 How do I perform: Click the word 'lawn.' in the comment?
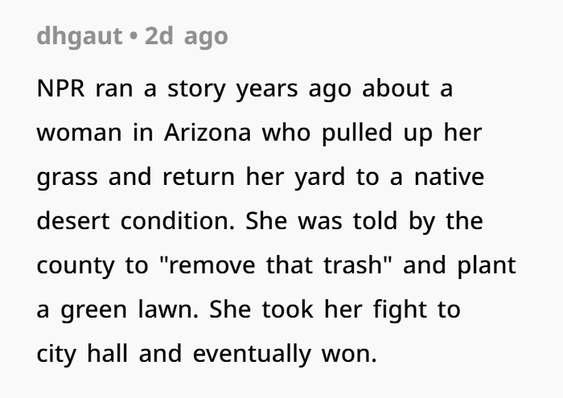pos(168,310)
